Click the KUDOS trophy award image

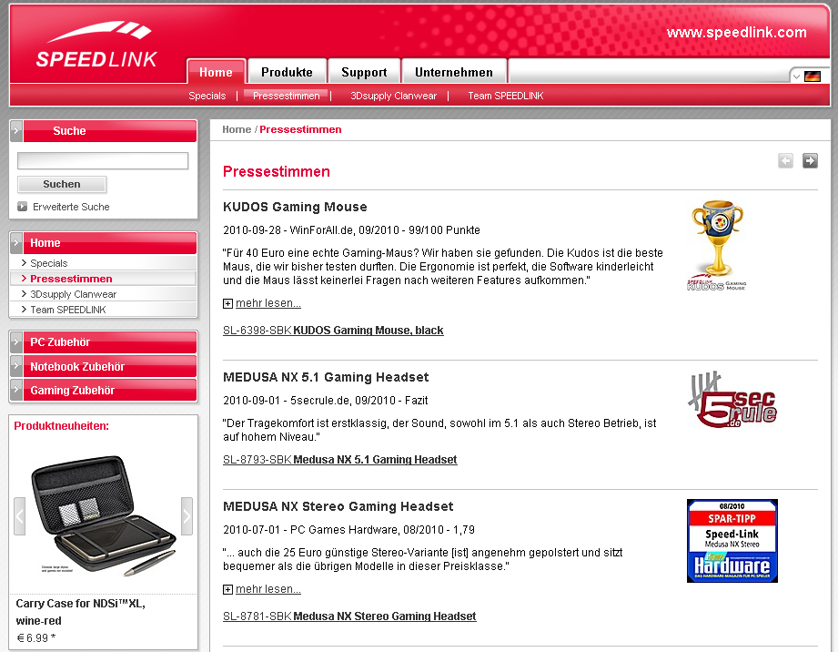(717, 246)
